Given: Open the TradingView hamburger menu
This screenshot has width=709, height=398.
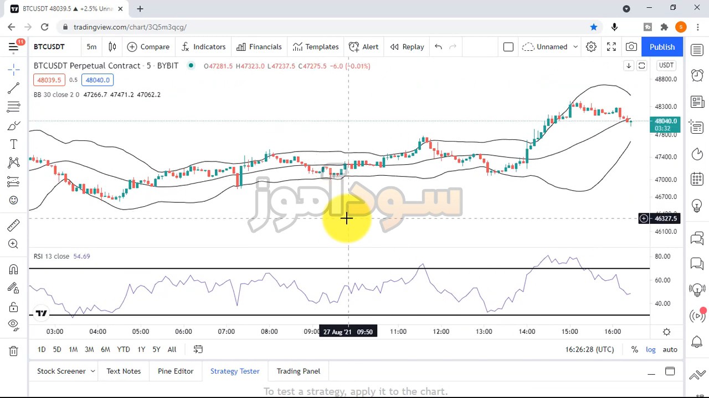Looking at the screenshot, I should pos(14,47).
